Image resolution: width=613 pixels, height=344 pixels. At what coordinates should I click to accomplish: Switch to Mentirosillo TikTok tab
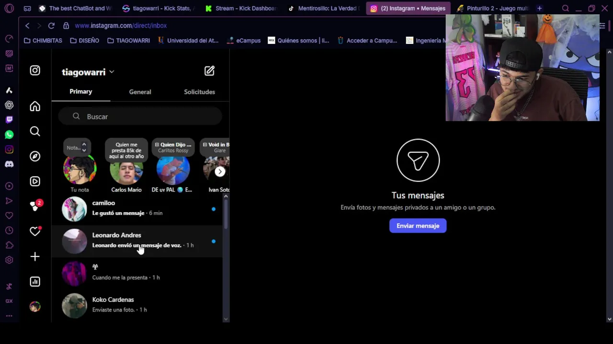pyautogui.click(x=324, y=8)
